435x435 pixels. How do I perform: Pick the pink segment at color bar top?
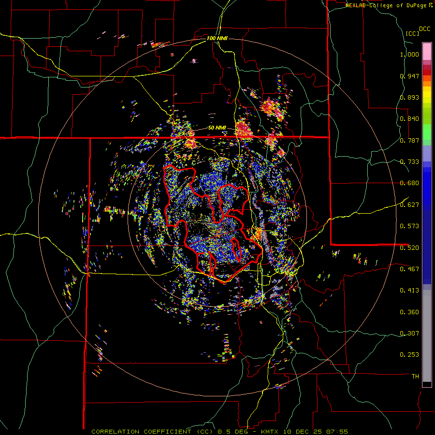[427, 51]
